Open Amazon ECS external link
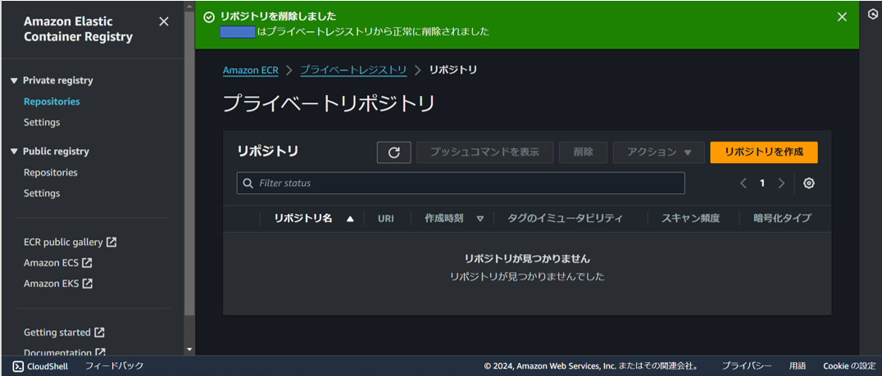 click(57, 263)
